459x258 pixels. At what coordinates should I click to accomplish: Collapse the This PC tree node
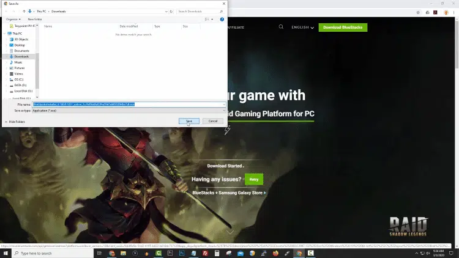click(5, 34)
